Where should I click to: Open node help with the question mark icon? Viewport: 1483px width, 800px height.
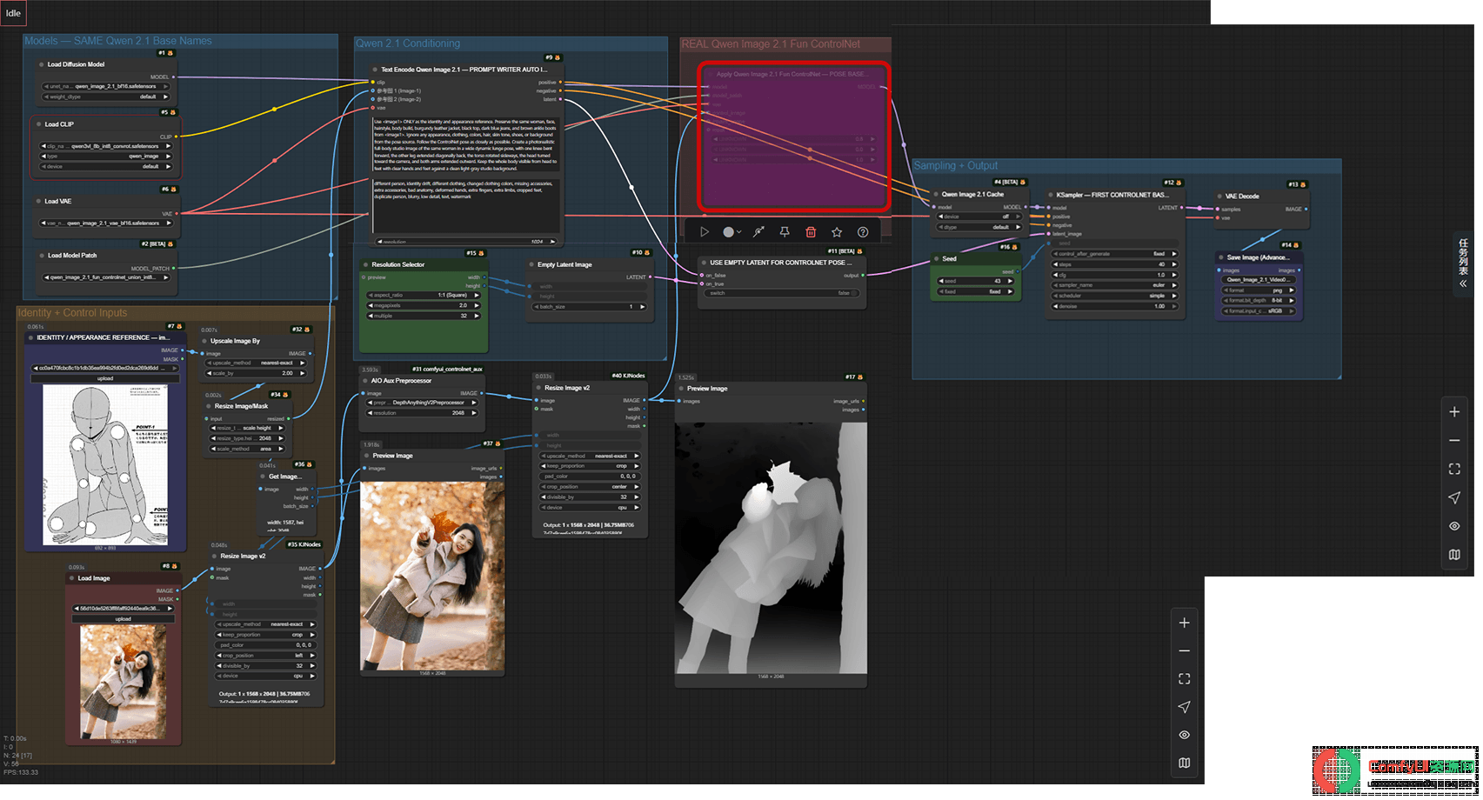point(863,232)
